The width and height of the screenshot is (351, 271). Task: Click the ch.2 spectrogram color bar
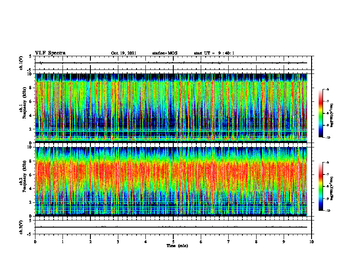[x=320, y=186]
